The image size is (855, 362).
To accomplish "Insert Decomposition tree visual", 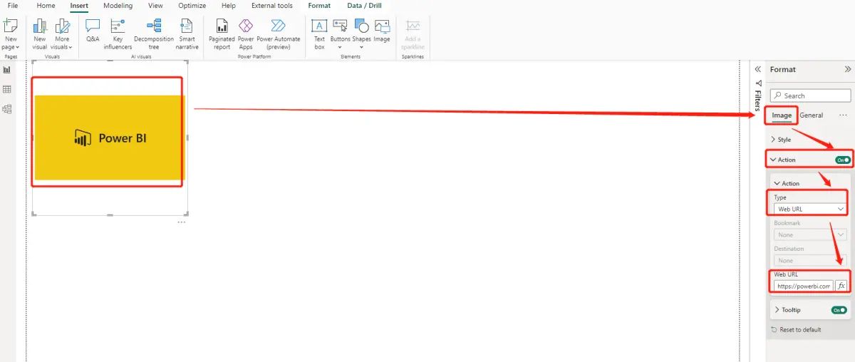I will pos(154,33).
